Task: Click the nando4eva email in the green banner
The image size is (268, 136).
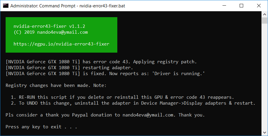Action: pos(63,32)
